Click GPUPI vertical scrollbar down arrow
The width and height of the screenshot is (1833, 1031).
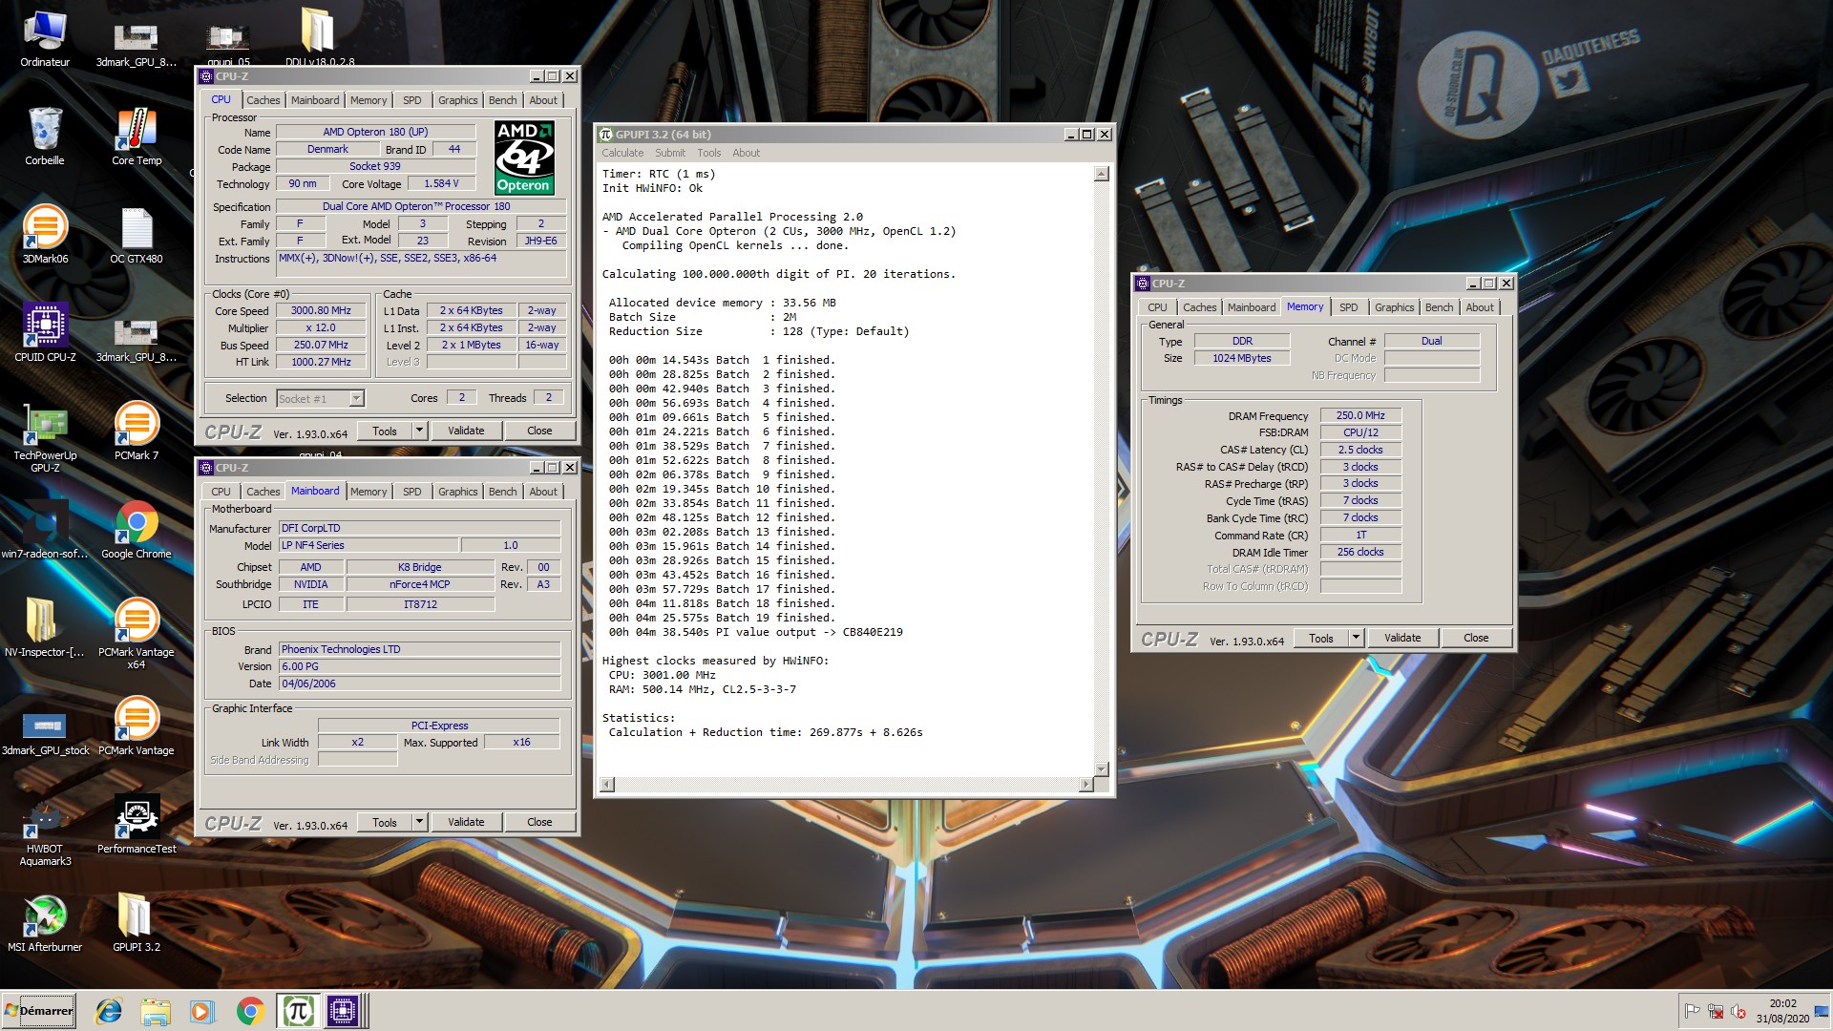(1101, 768)
